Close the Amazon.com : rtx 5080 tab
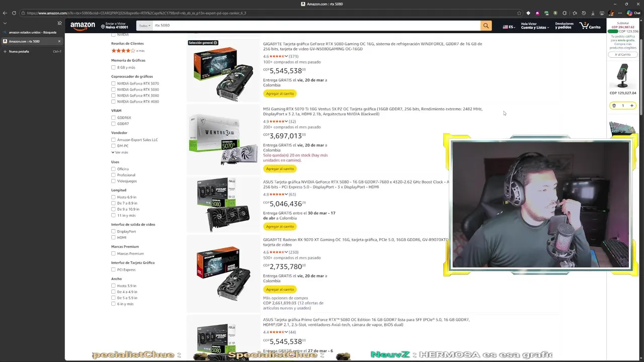Screen dimensions: 644x362 click(59, 41)
